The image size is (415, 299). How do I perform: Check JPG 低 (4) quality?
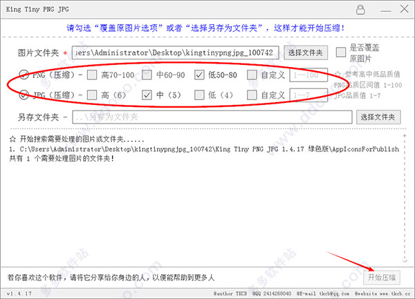point(199,95)
